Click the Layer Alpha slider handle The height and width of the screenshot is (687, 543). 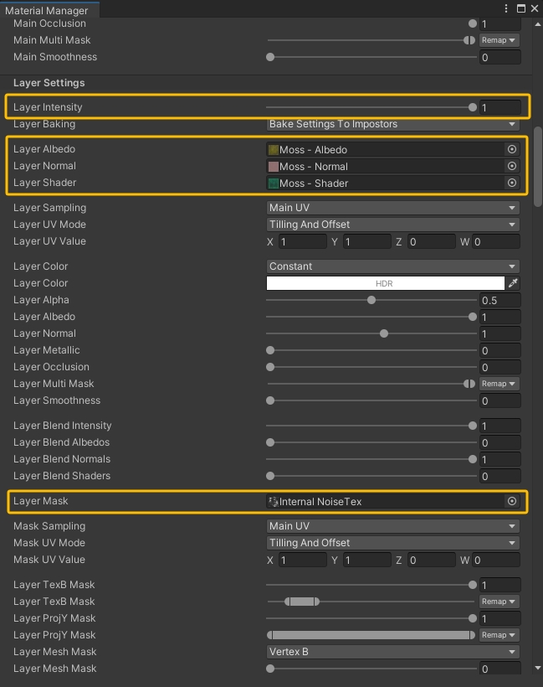(x=371, y=300)
